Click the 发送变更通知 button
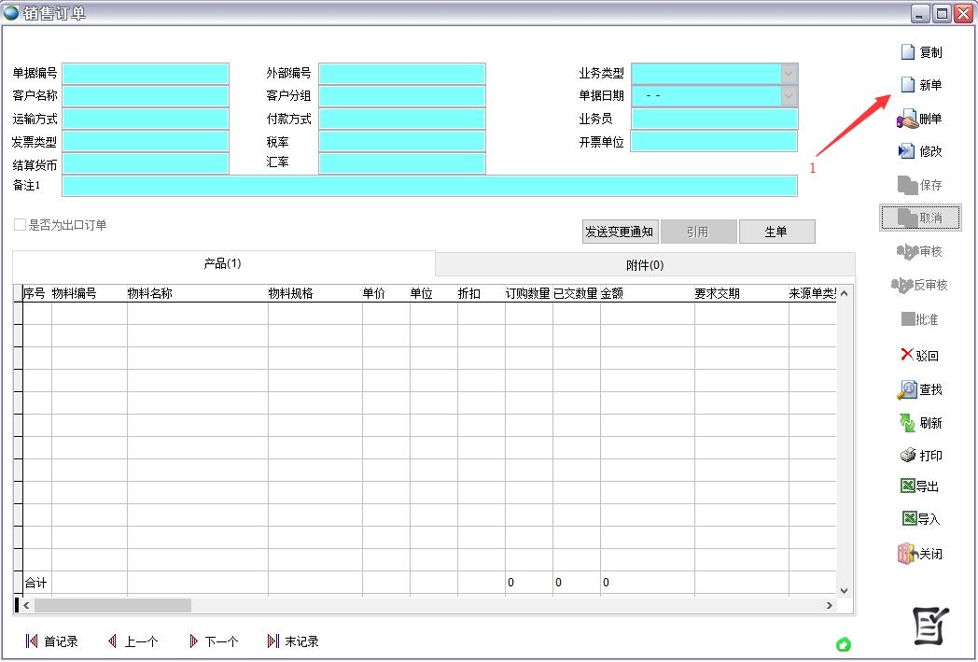Screen dimensions: 978x662 (619, 232)
